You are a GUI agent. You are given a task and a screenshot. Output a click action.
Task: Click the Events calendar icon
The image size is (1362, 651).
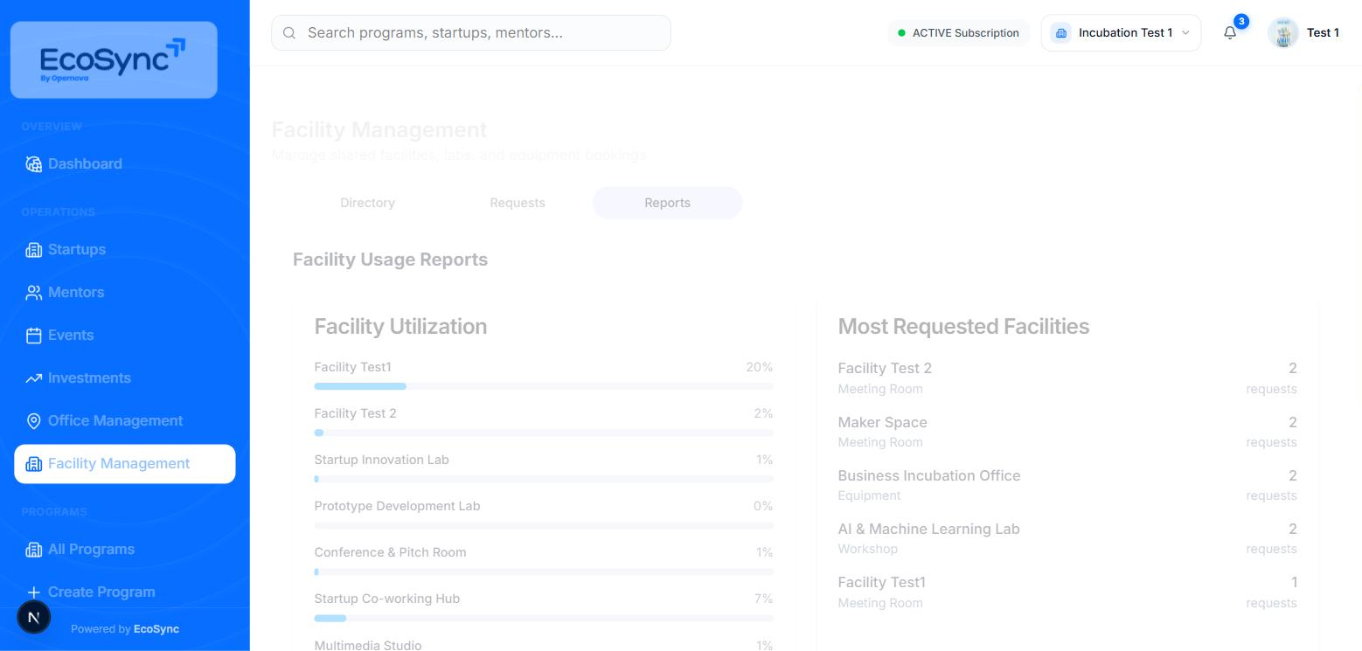[34, 336]
